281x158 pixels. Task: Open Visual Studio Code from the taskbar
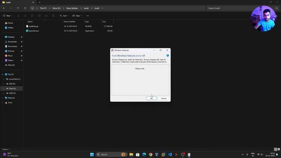pos(170,154)
